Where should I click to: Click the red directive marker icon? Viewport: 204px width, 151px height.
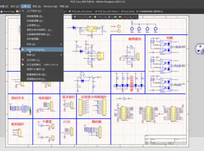[x=125, y=17]
